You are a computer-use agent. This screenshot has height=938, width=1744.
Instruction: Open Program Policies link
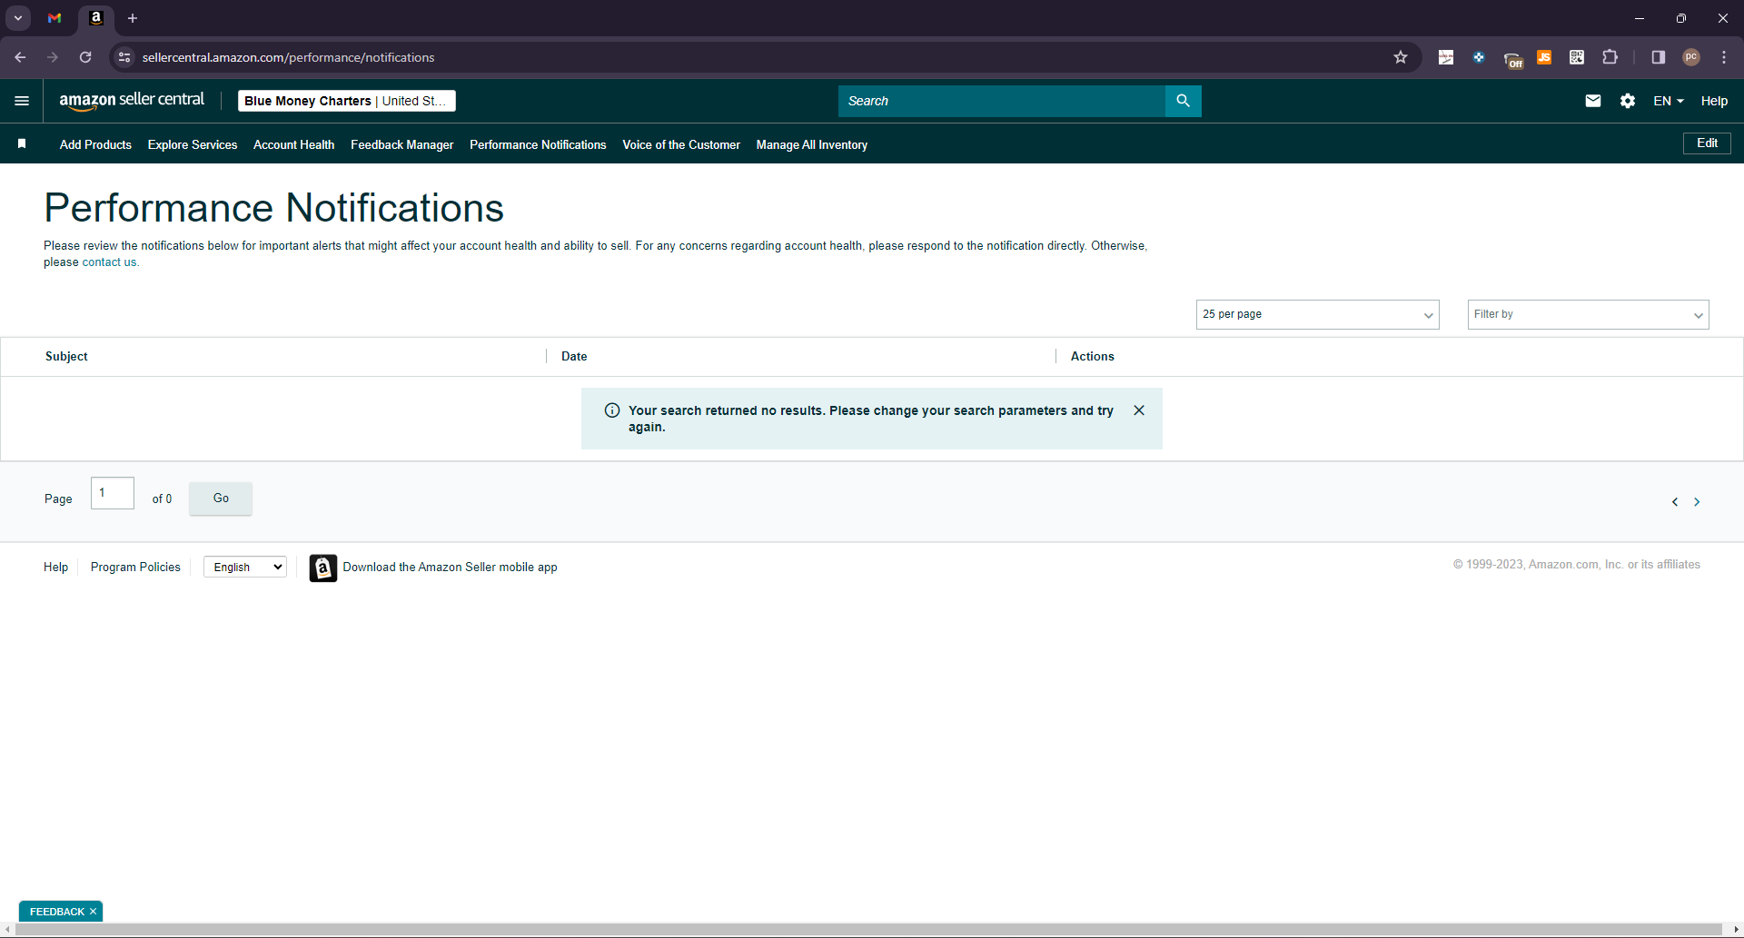135,567
